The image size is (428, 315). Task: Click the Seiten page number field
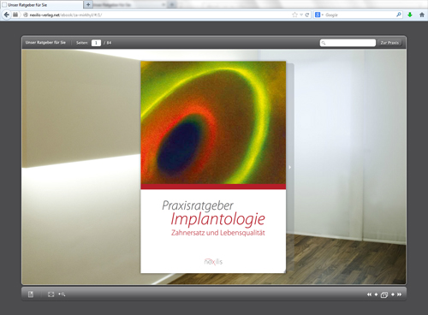point(96,43)
